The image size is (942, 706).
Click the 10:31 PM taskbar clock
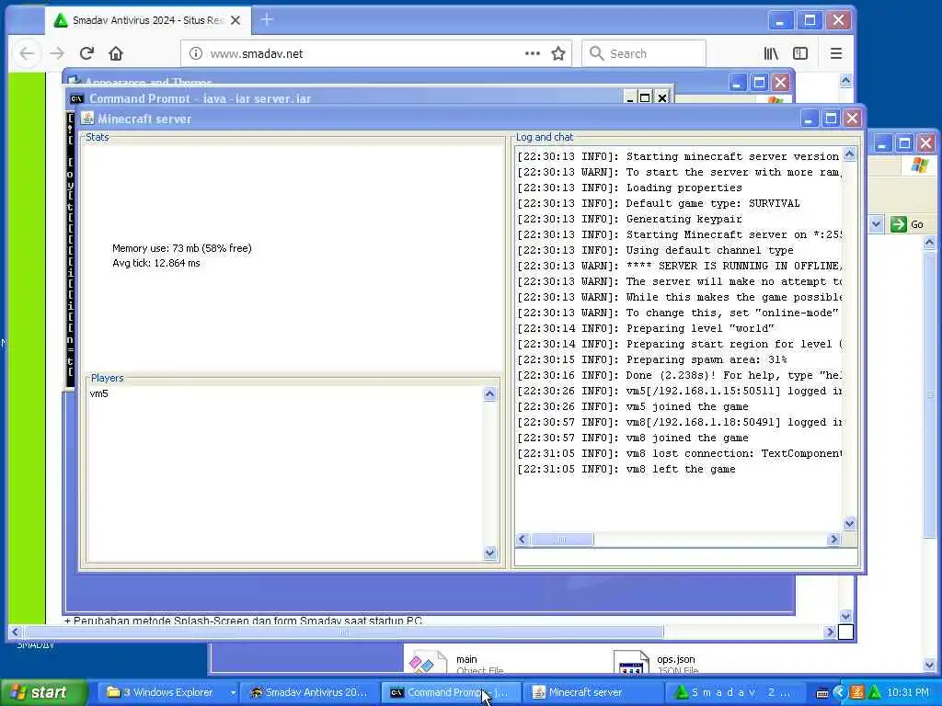(x=908, y=693)
